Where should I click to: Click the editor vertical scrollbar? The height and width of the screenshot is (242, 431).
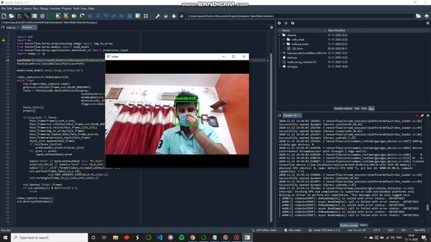point(271,137)
